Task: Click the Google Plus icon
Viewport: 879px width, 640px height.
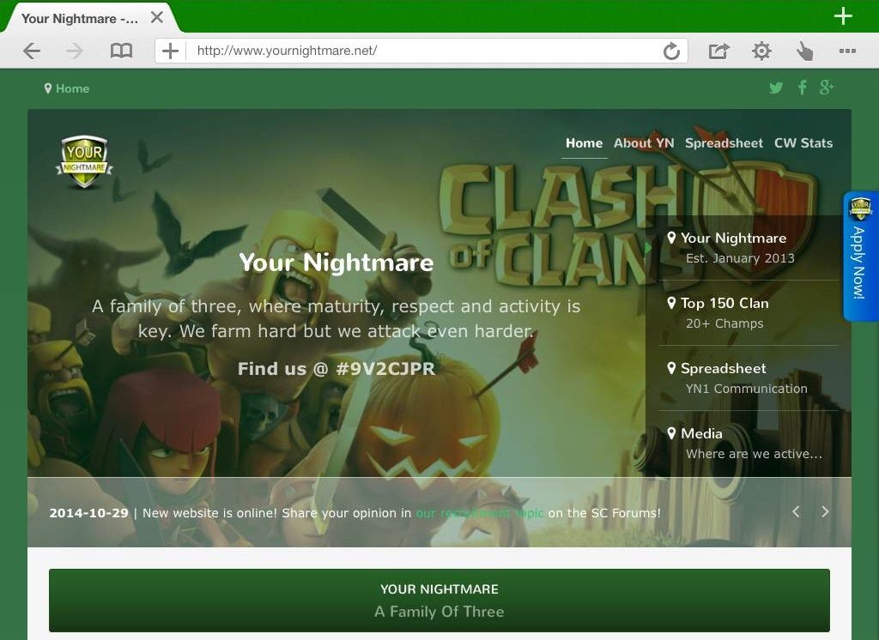Action: point(827,88)
